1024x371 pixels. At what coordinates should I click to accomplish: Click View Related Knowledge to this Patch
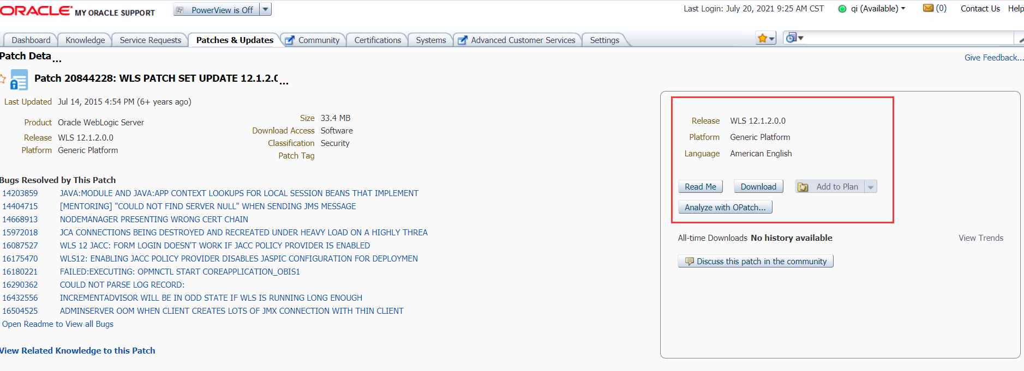(x=77, y=351)
